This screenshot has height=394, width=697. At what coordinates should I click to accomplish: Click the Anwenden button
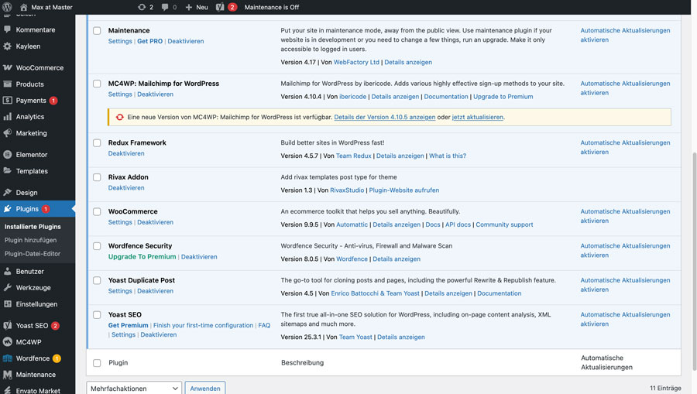205,389
